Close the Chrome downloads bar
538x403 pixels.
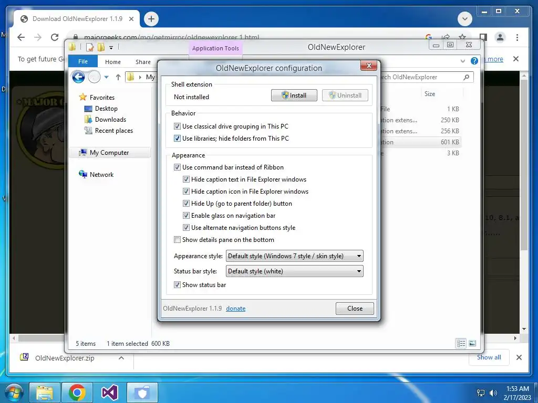click(519, 358)
